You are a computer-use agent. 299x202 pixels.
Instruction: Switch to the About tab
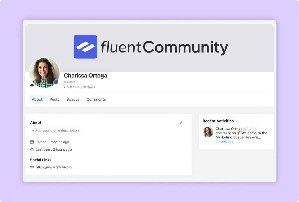pos(37,99)
